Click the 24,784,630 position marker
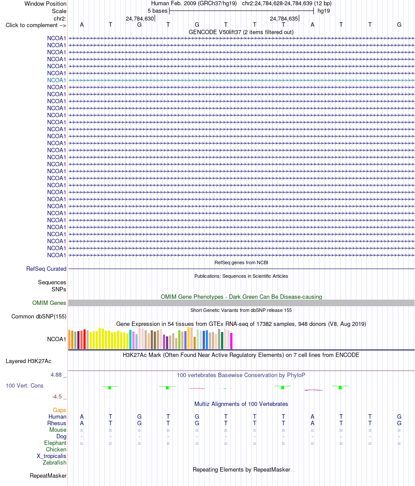This screenshot has height=486, width=415. 140,19
